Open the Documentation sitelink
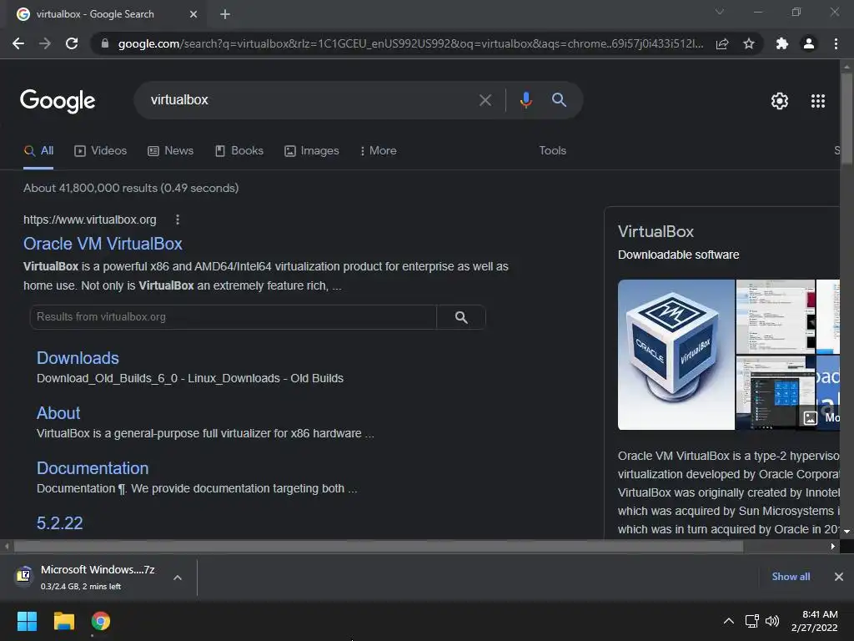 [93, 468]
